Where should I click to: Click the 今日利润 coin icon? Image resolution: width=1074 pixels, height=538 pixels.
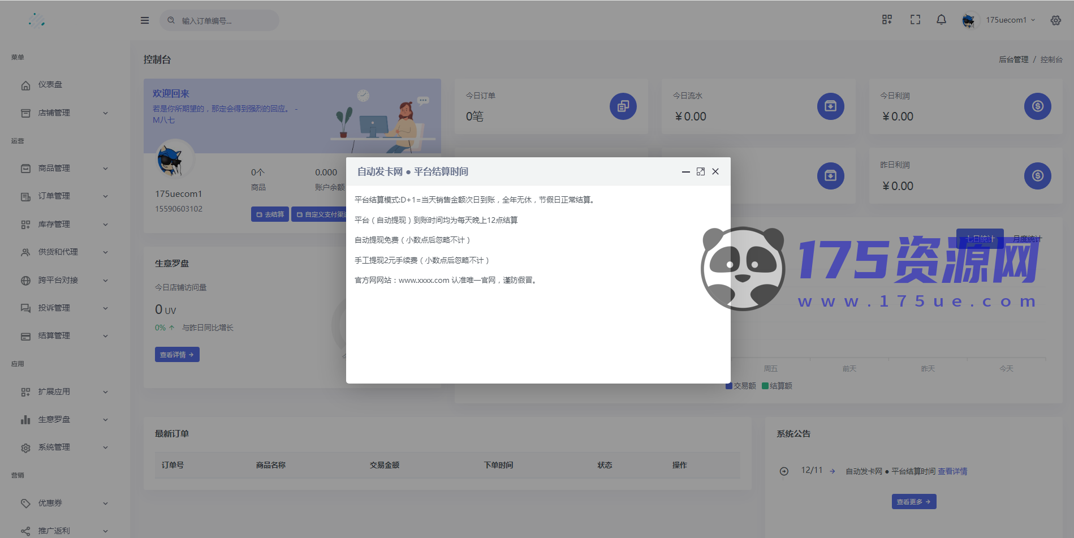coord(1038,106)
